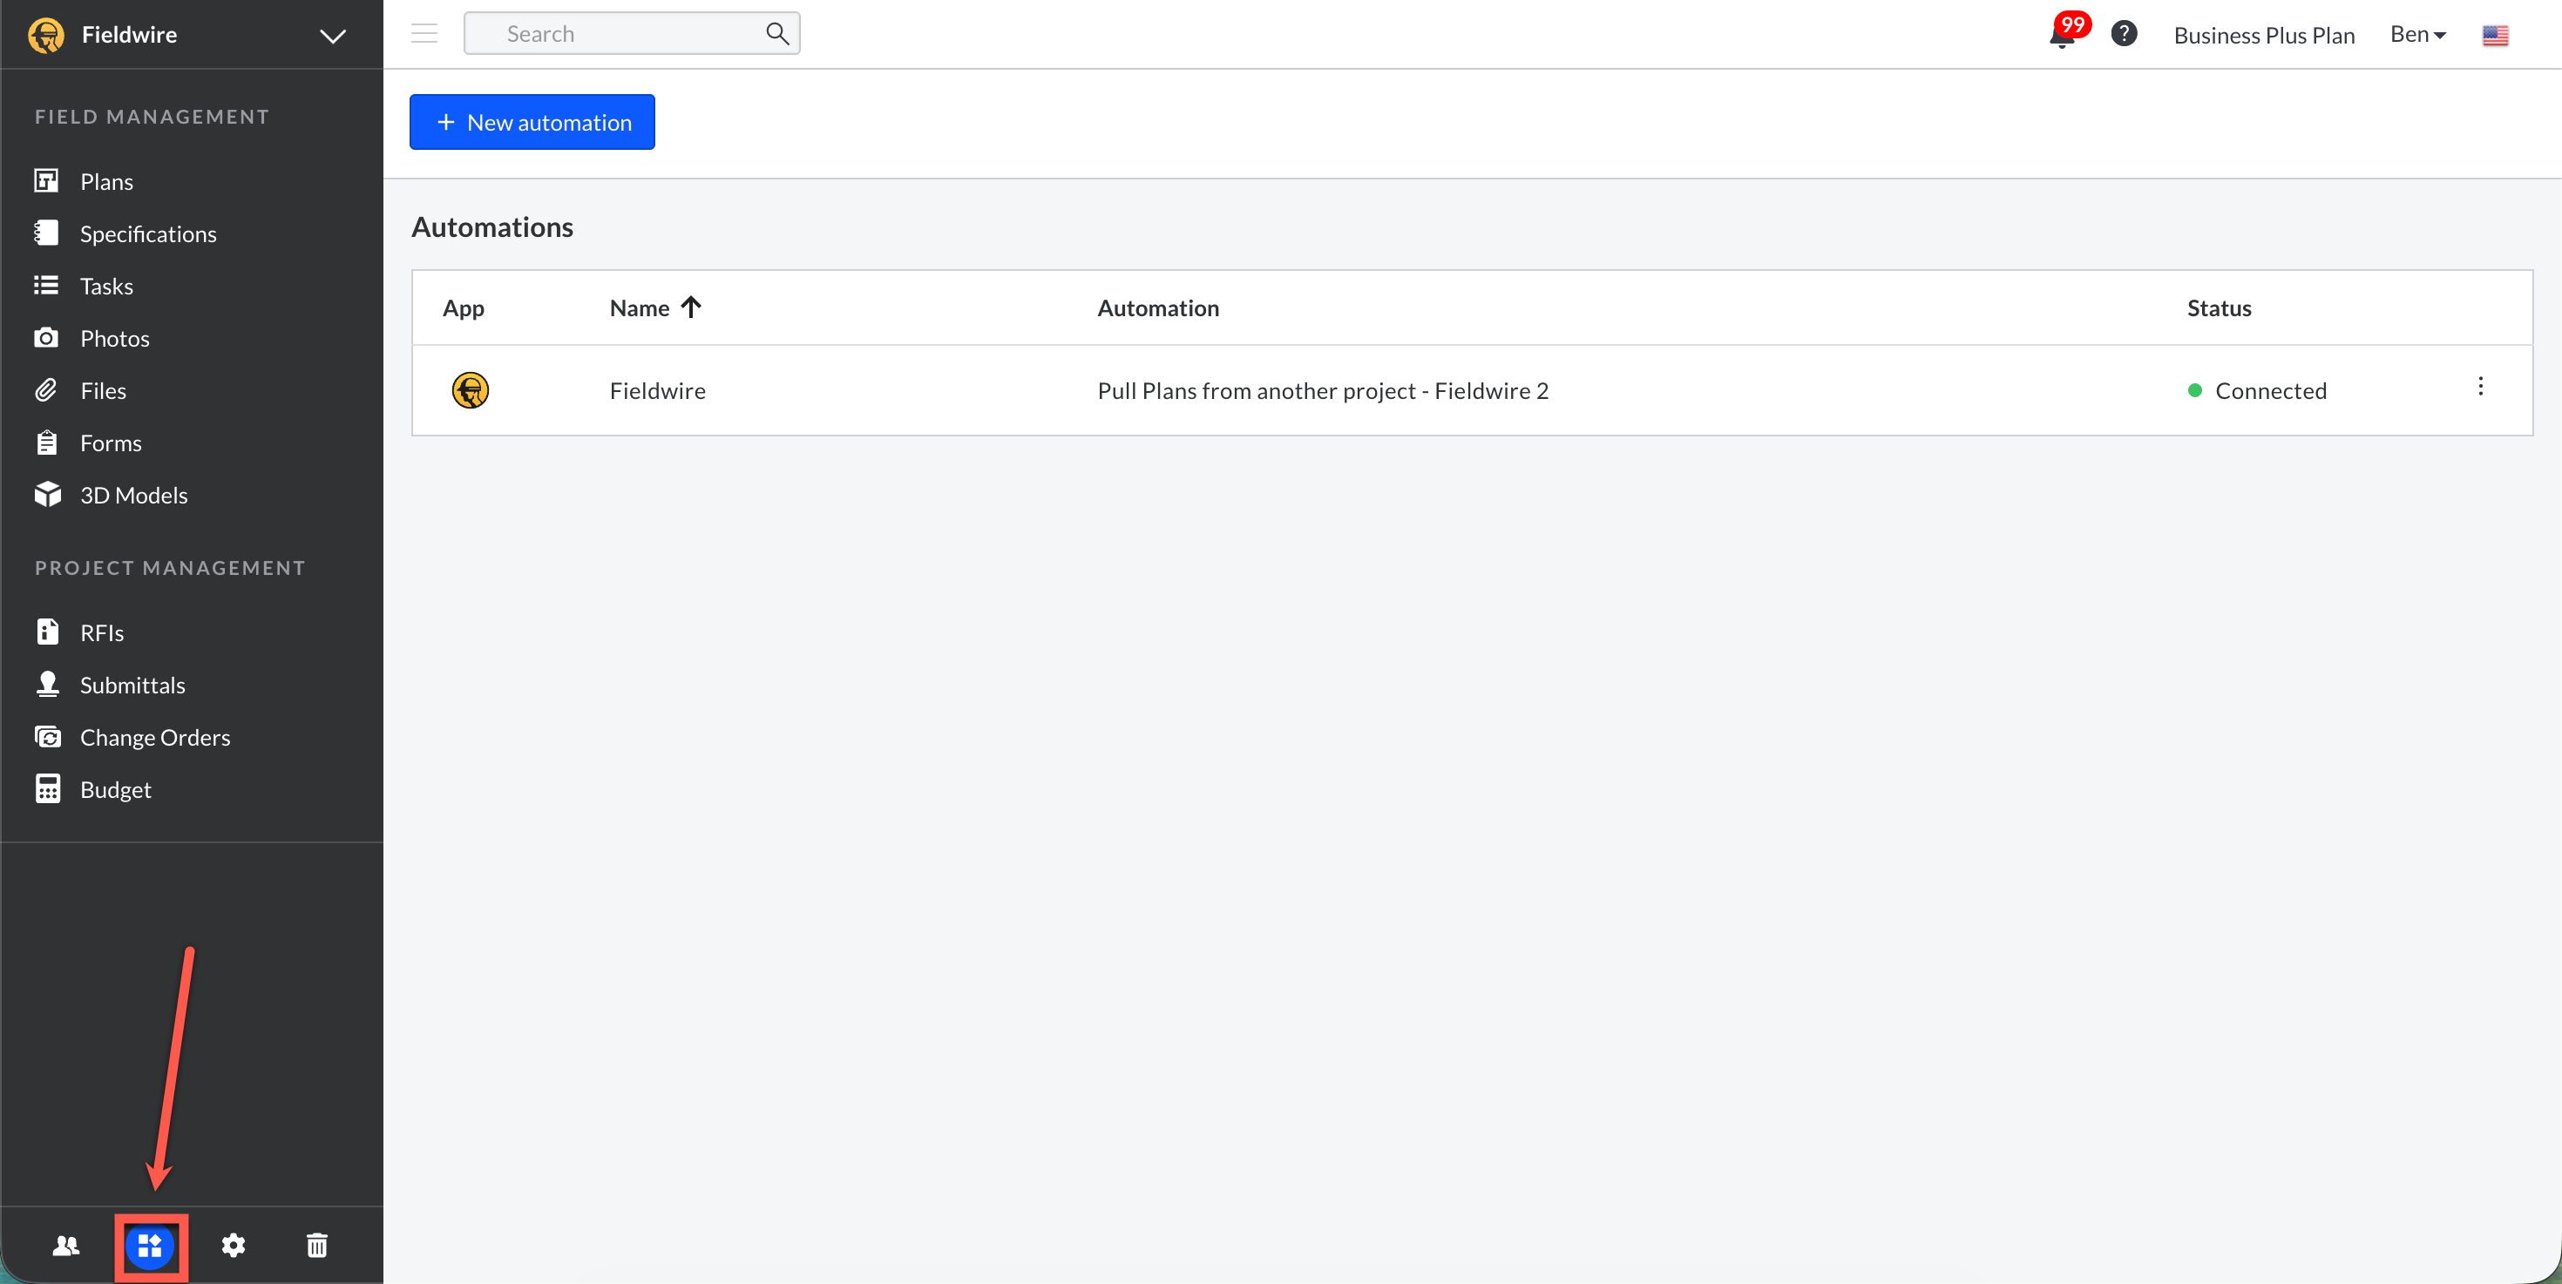Click the Submittals stamp icon

(x=47, y=684)
